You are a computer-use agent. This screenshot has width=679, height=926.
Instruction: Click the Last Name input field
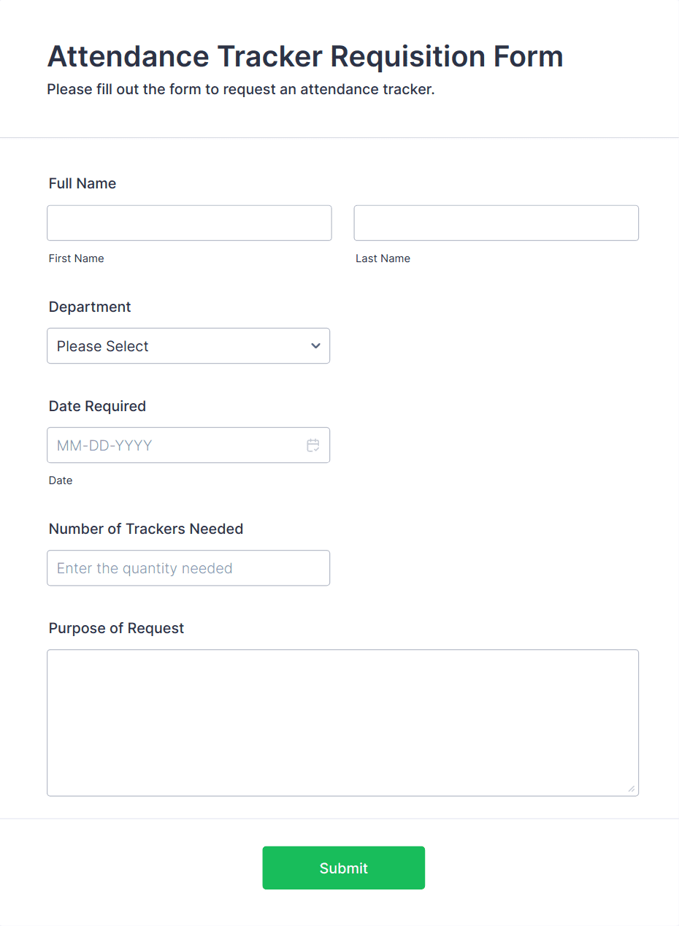[x=496, y=223]
